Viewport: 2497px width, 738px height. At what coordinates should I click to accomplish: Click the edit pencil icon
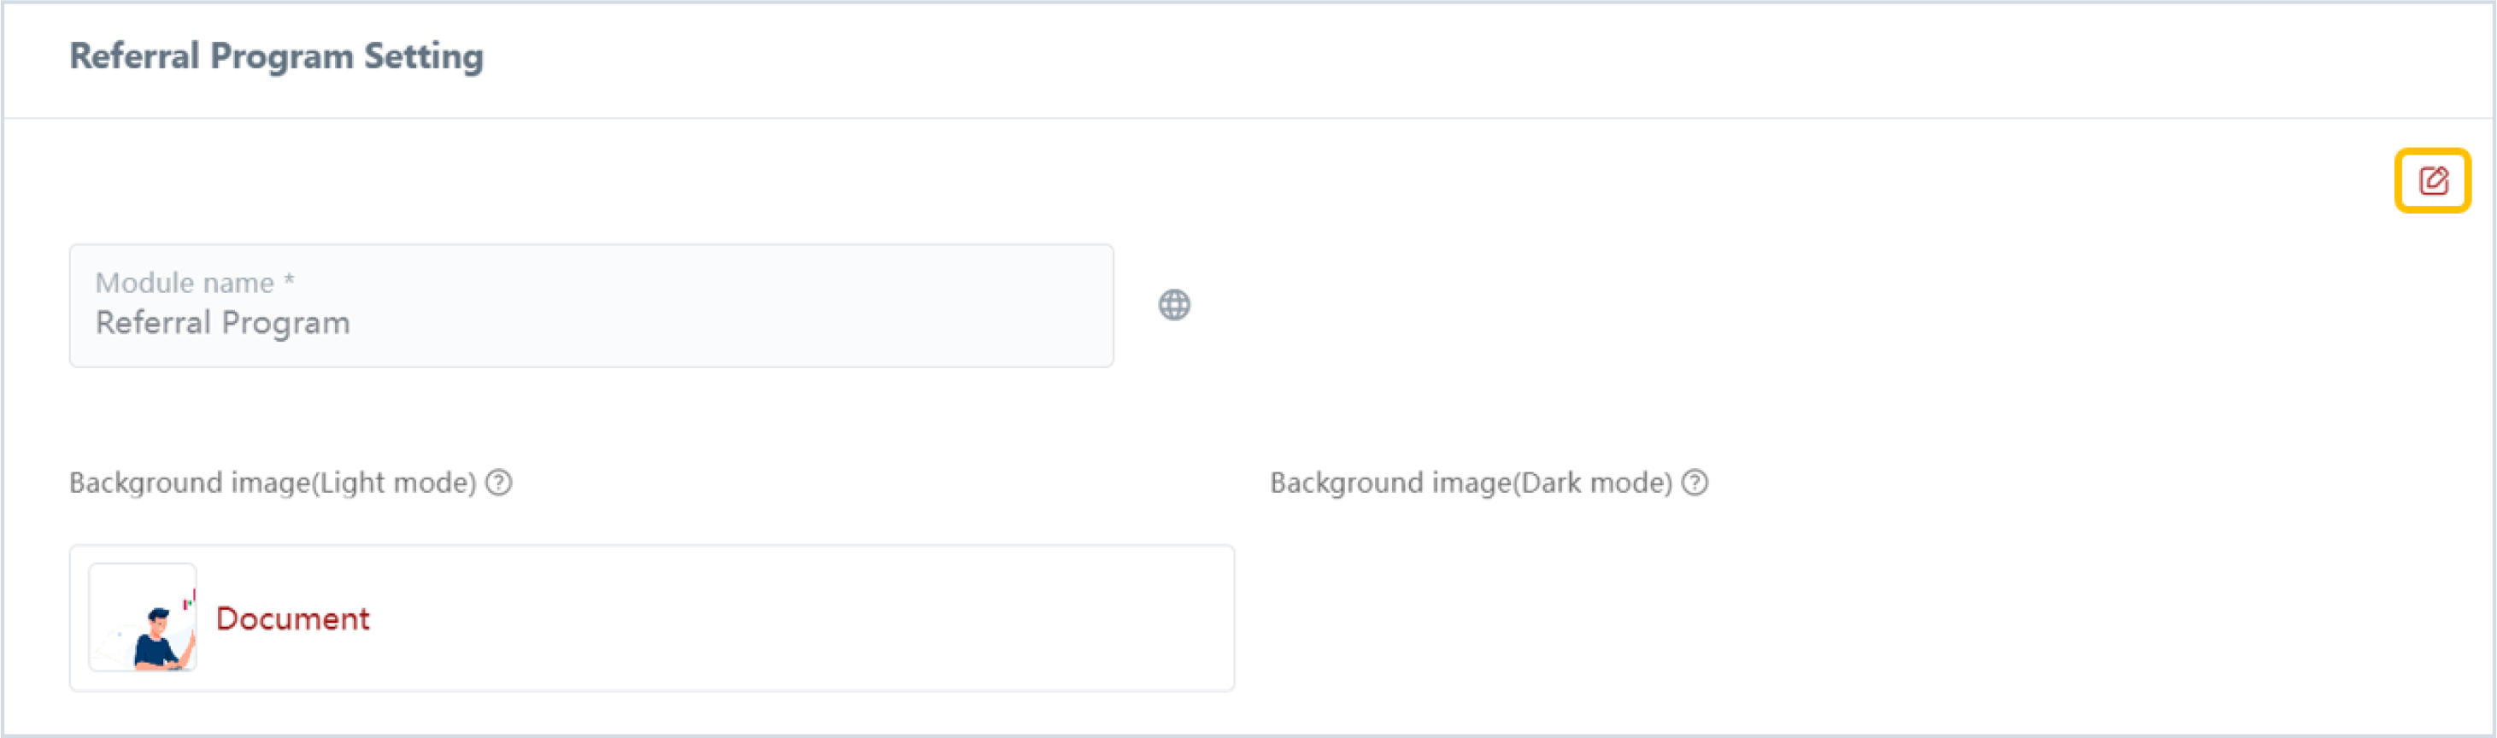(2432, 180)
